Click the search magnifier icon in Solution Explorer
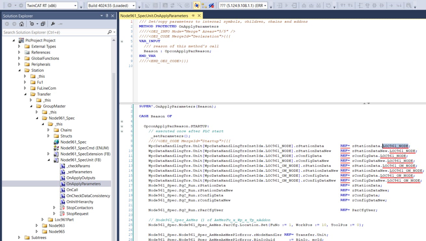 pyautogui.click(x=110, y=32)
